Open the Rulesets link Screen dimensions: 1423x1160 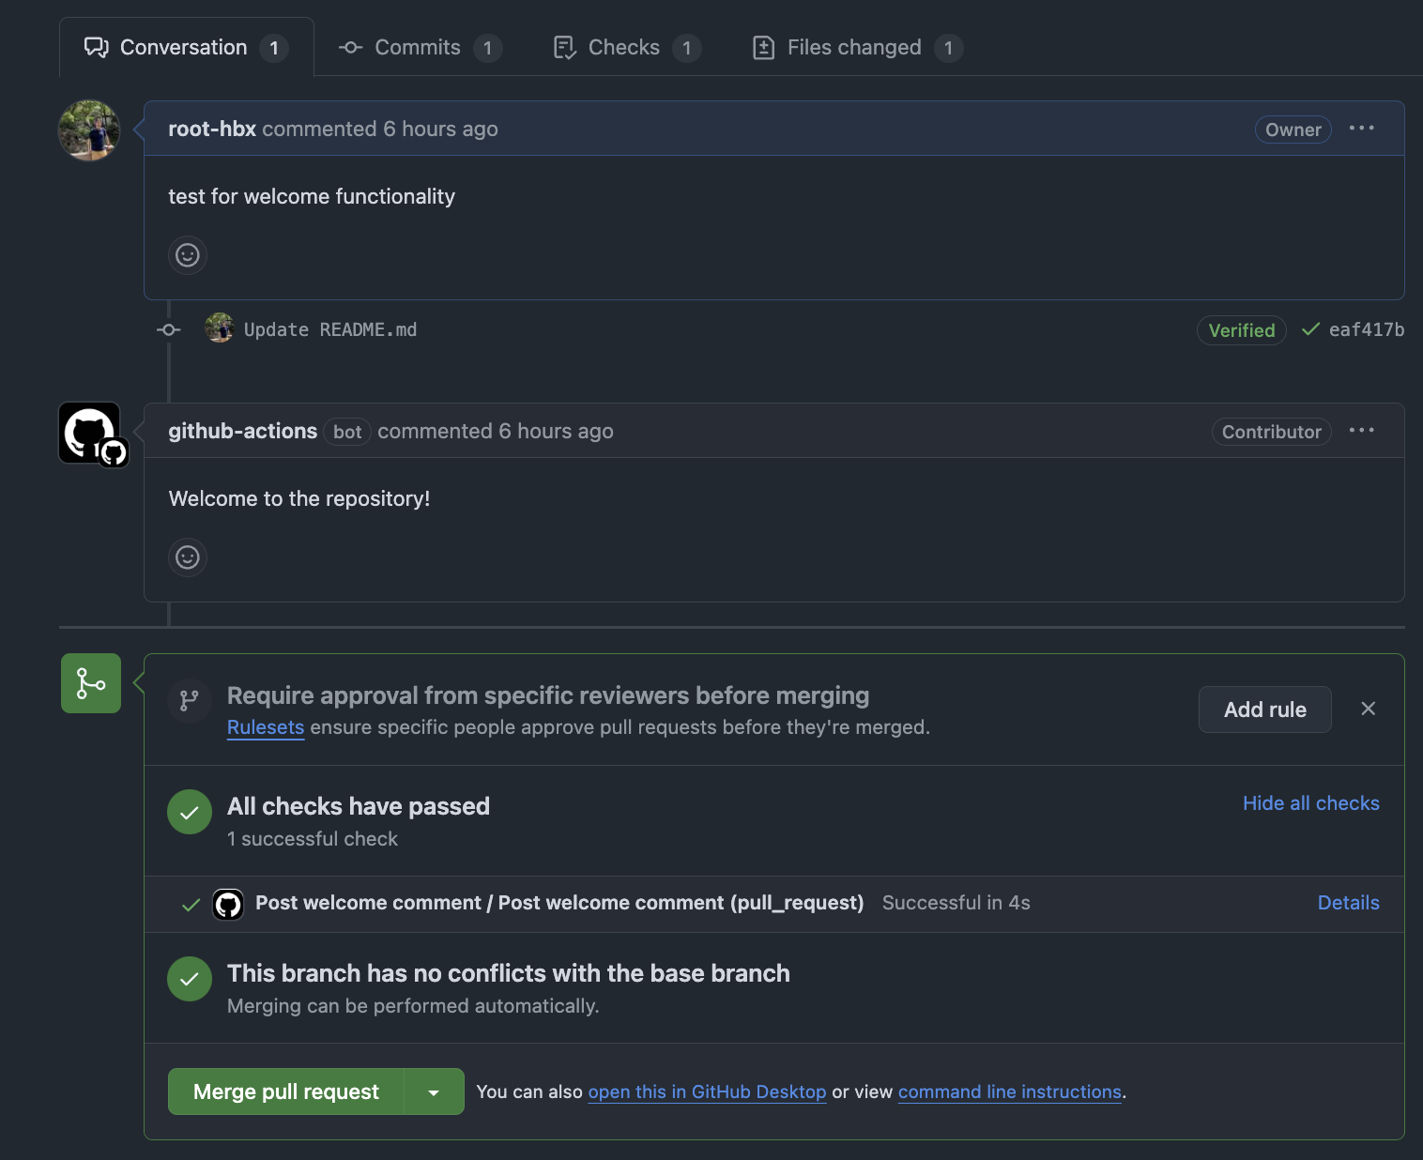click(x=266, y=727)
